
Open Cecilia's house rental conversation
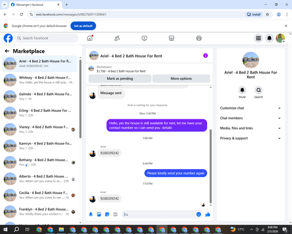tap(40, 195)
